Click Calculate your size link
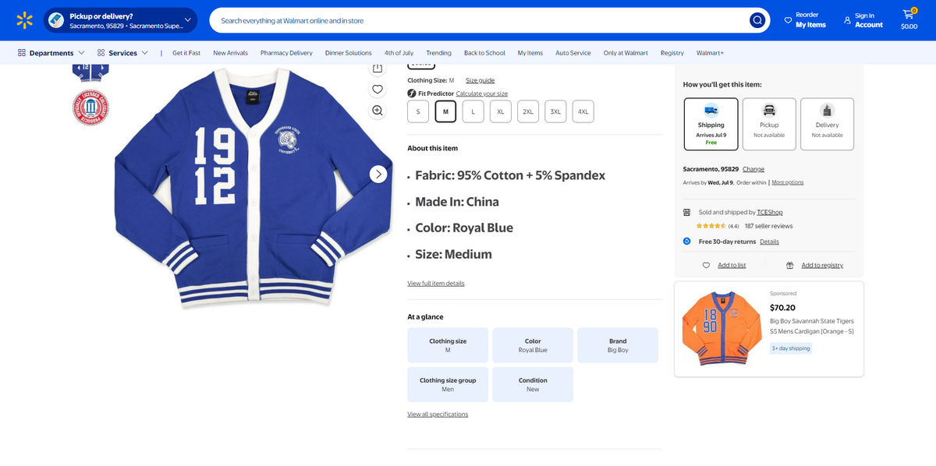 [481, 94]
